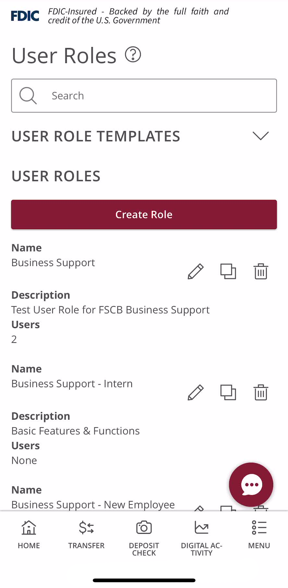Image resolution: width=288 pixels, height=588 pixels.
Task: Tap the FDIC logo
Action: click(x=25, y=16)
